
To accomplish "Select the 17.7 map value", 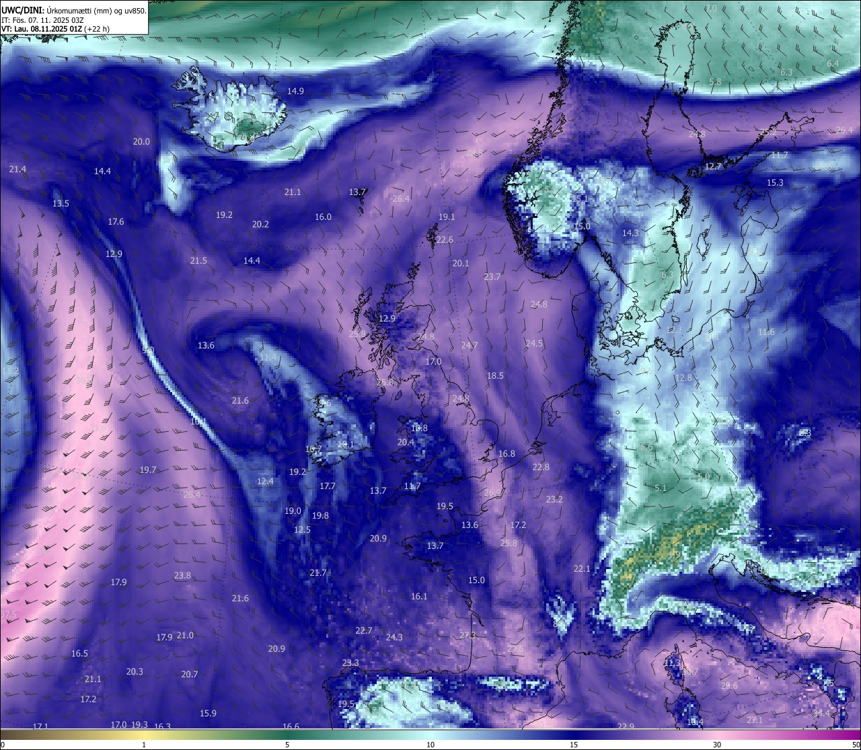I will pyautogui.click(x=328, y=486).
